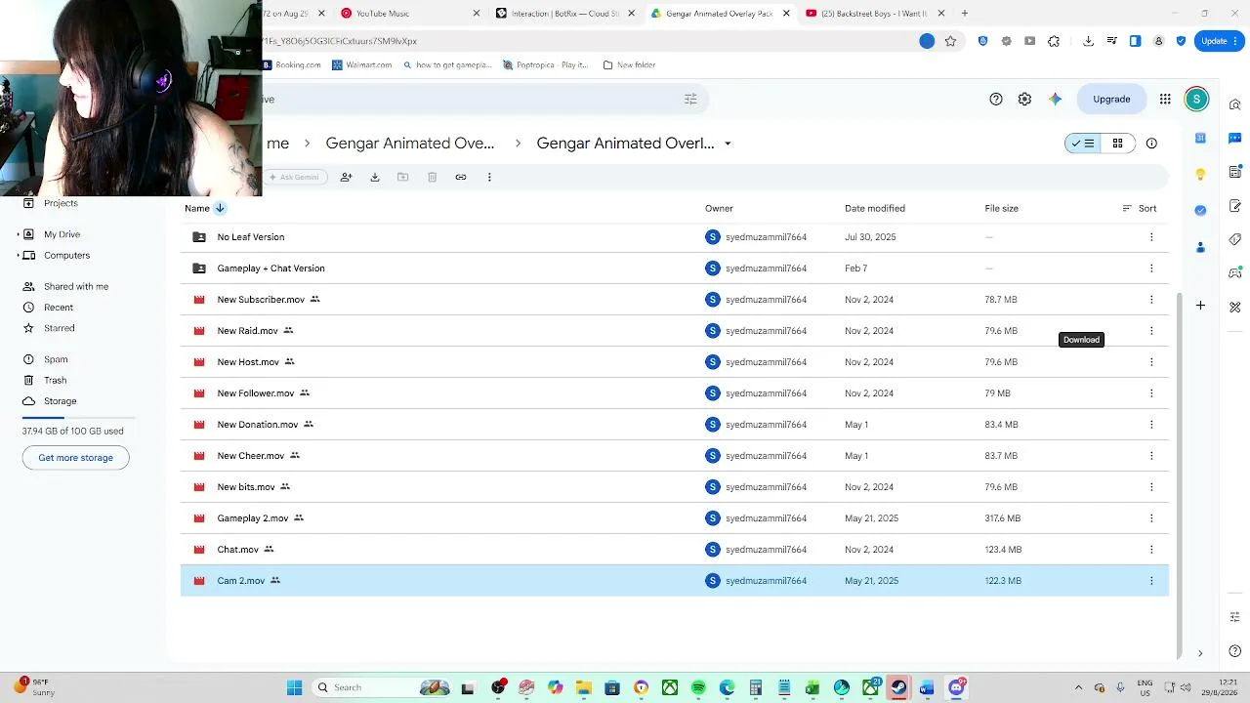This screenshot has height=703, width=1250.
Task: Open Spotify from the taskbar
Action: 698,687
